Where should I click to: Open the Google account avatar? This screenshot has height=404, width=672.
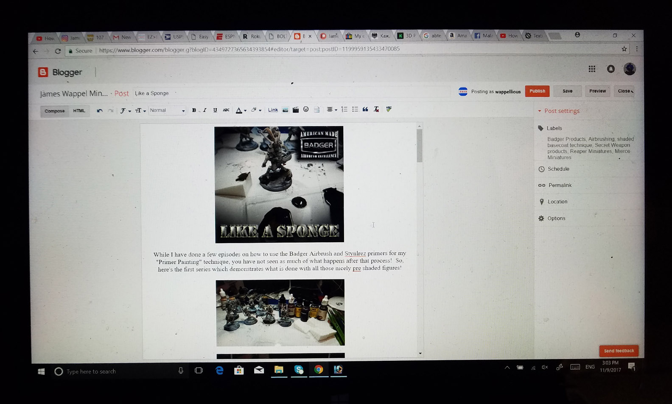[630, 69]
